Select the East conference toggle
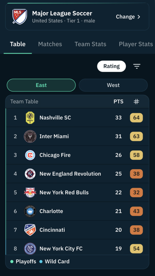 point(41,85)
